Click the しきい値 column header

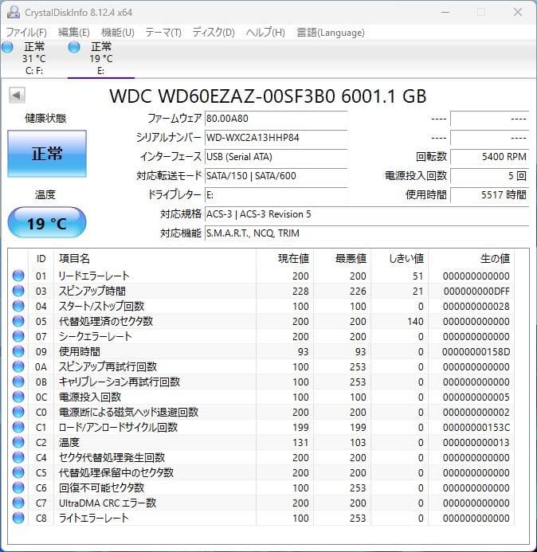pos(399,259)
